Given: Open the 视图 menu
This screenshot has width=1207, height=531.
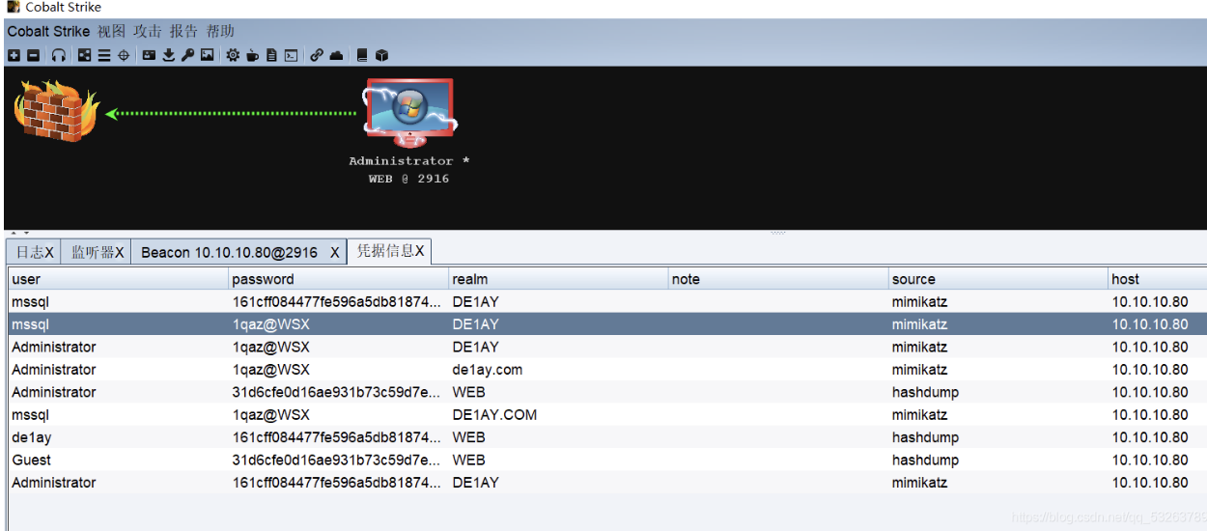Looking at the screenshot, I should pos(111,31).
